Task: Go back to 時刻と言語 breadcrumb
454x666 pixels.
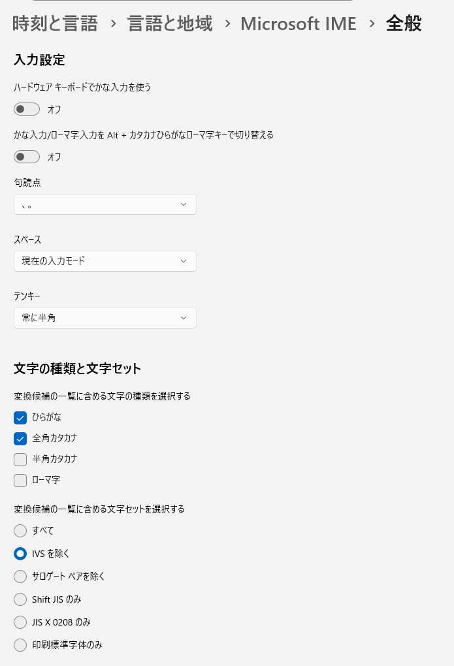Action: coord(55,24)
